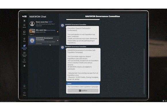Open the Map pin icon
Viewport: 167px width, 111px height.
24,40
